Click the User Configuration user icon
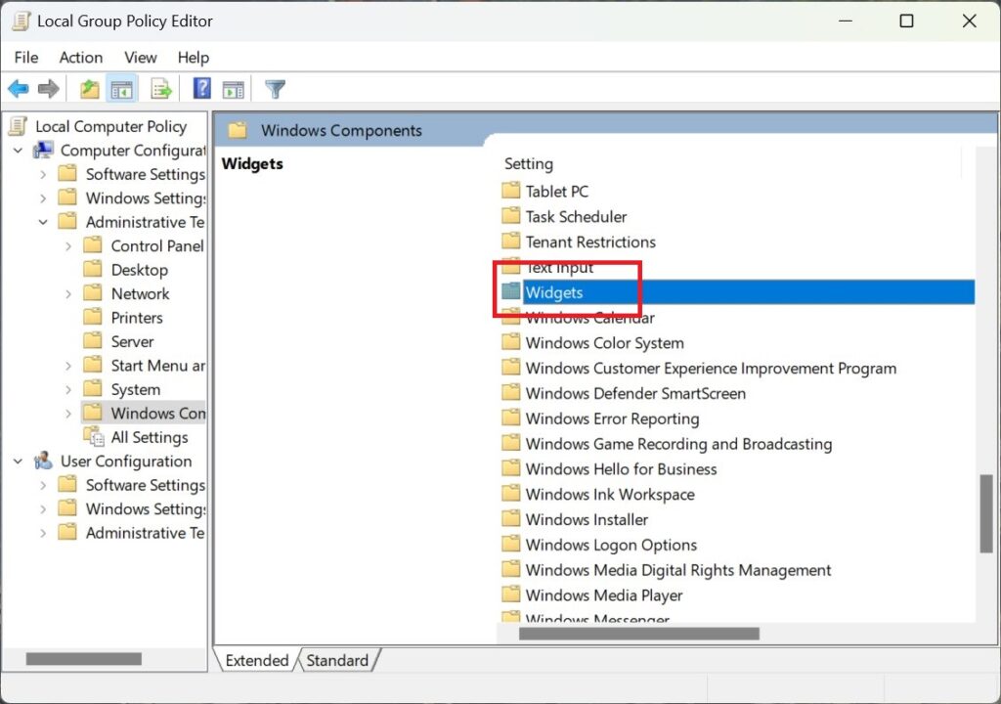The image size is (1001, 704). pos(43,461)
